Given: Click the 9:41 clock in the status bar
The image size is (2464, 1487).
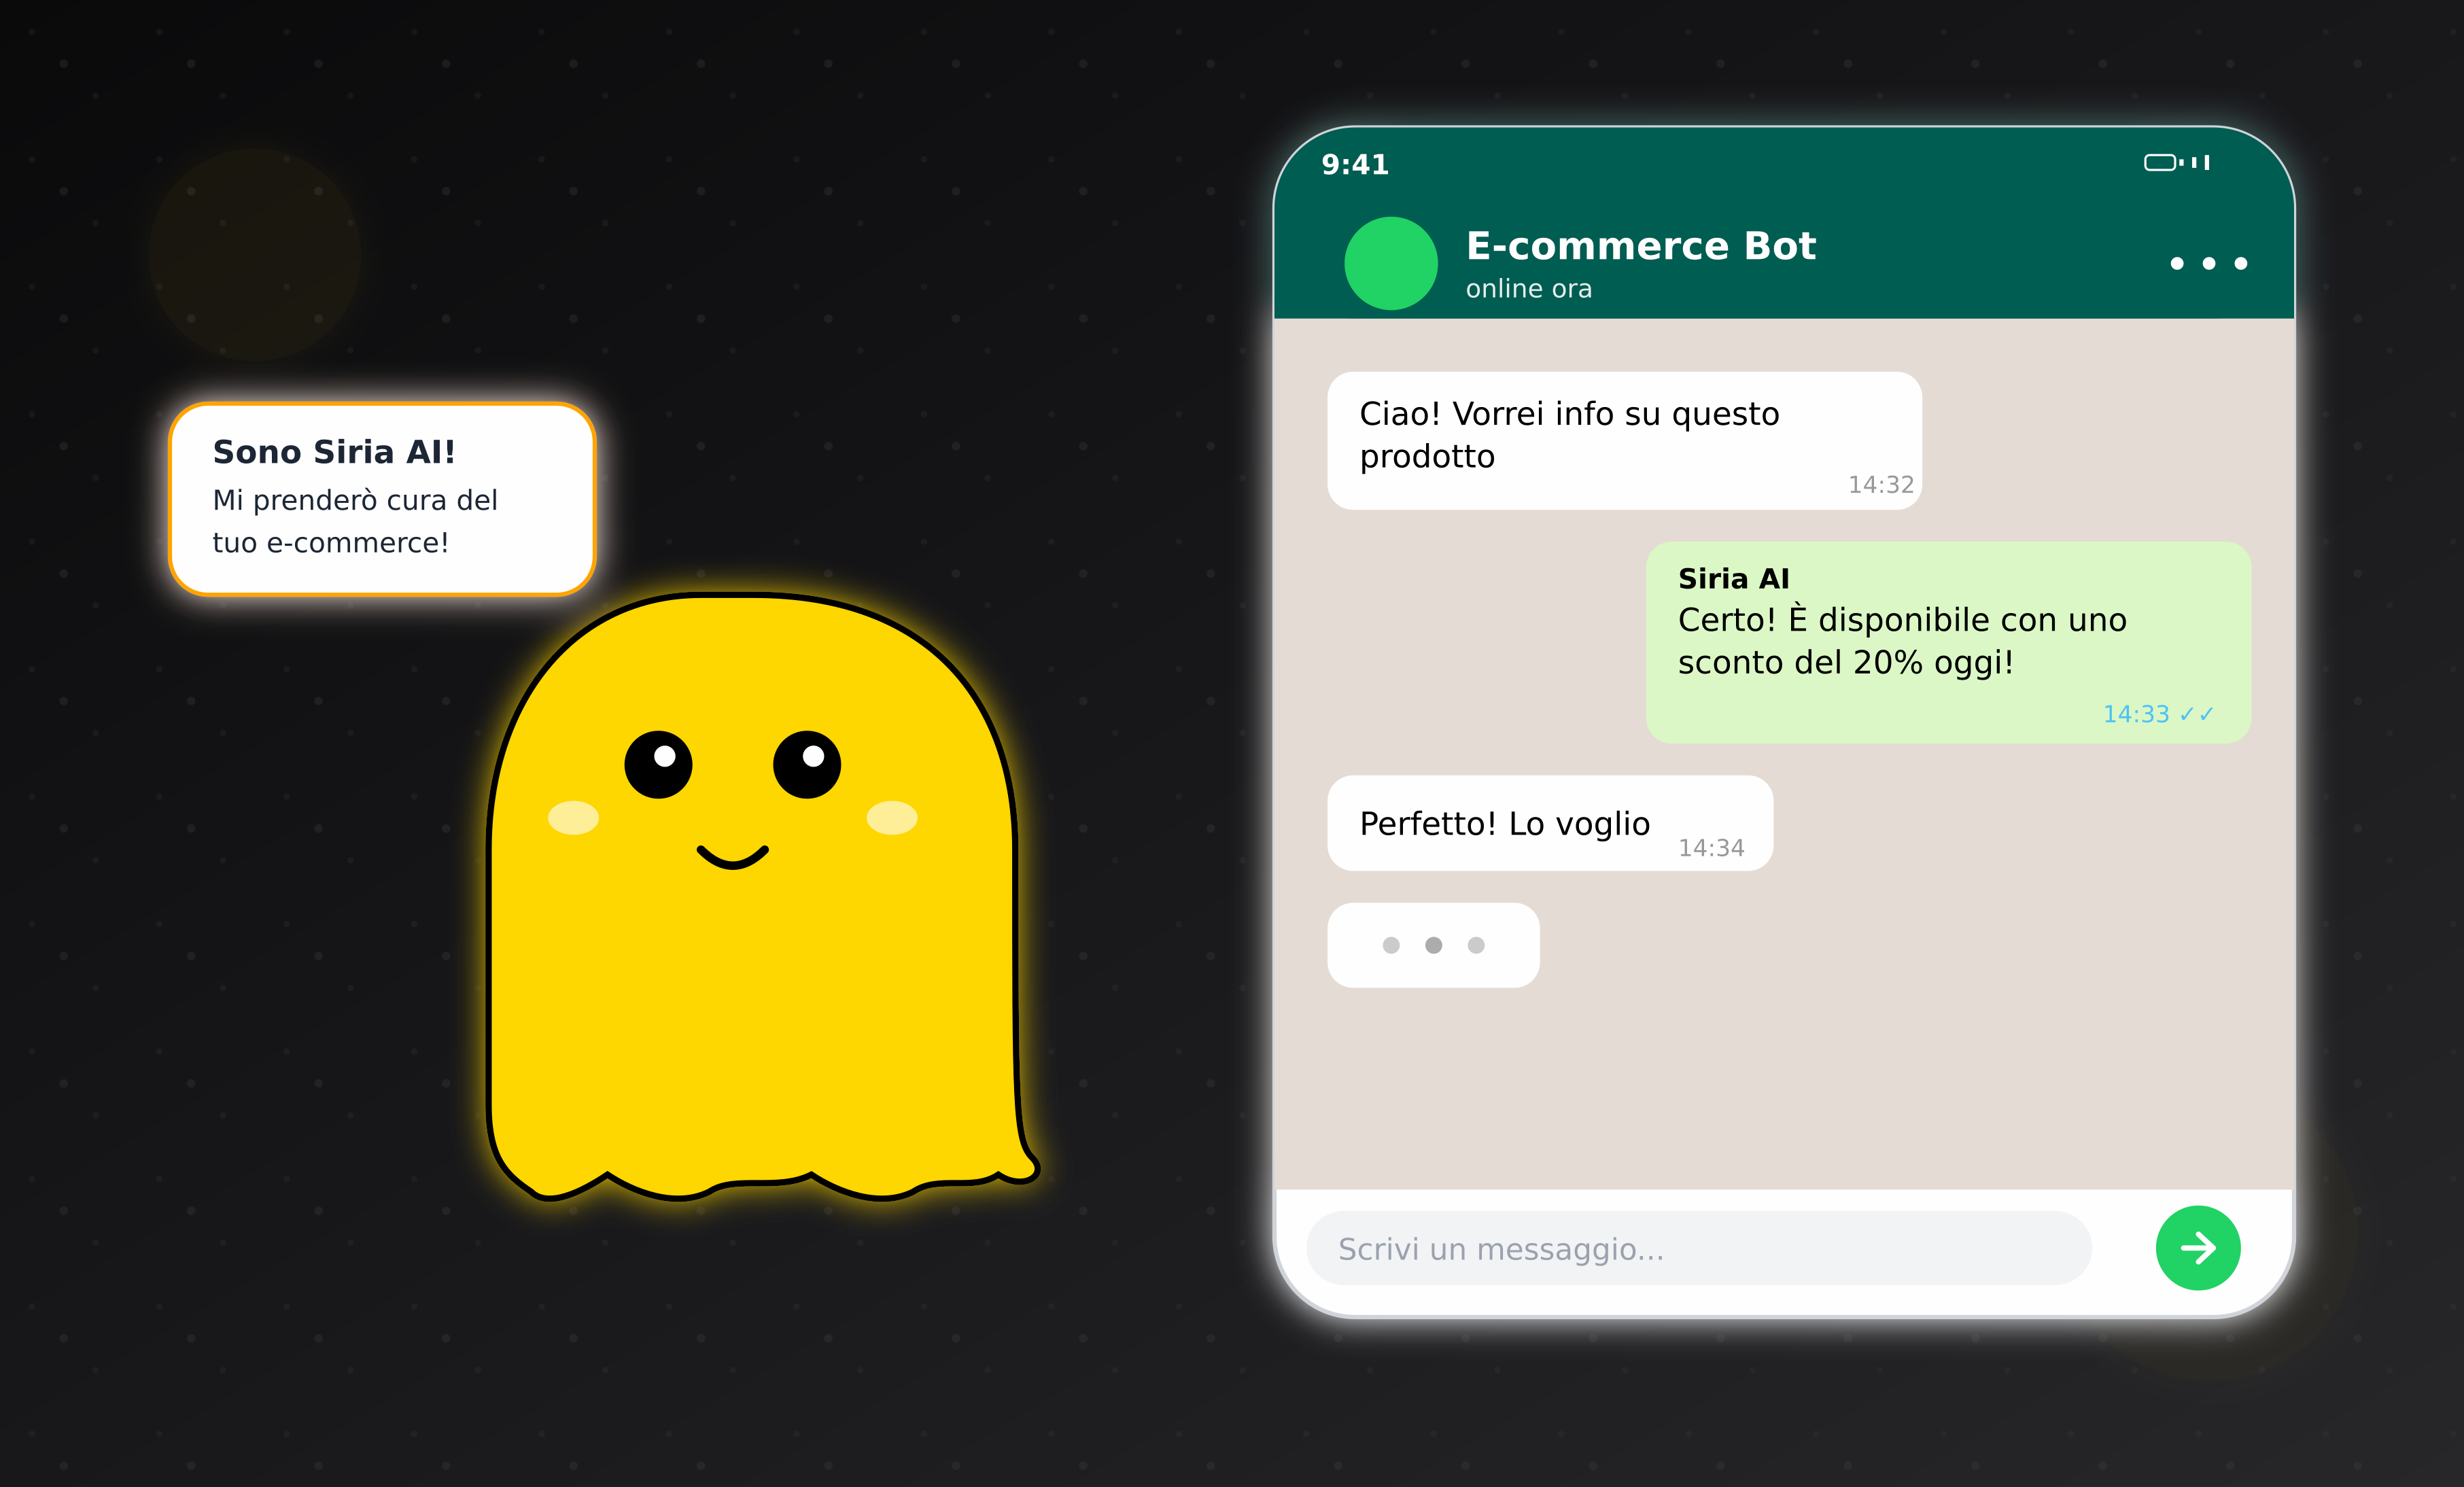Looking at the screenshot, I should click(1355, 164).
